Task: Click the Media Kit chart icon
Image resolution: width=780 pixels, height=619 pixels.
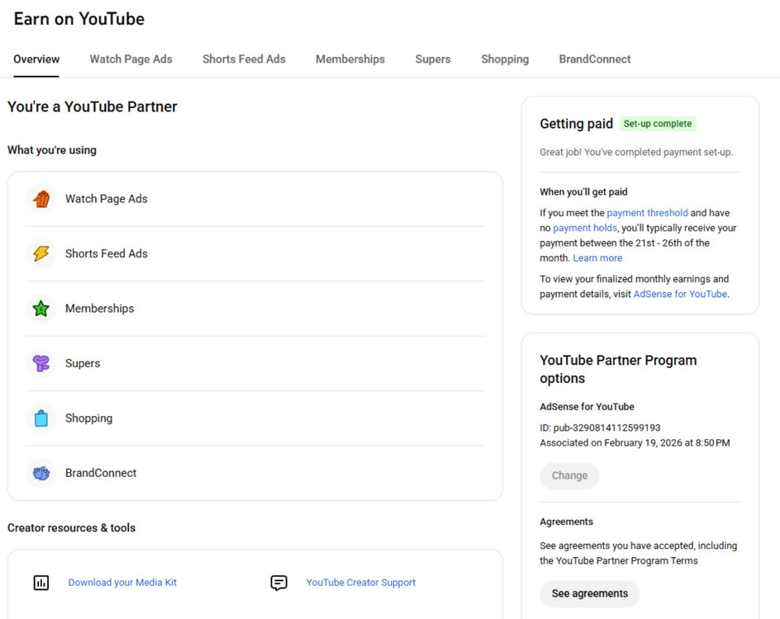Action: [x=41, y=583]
